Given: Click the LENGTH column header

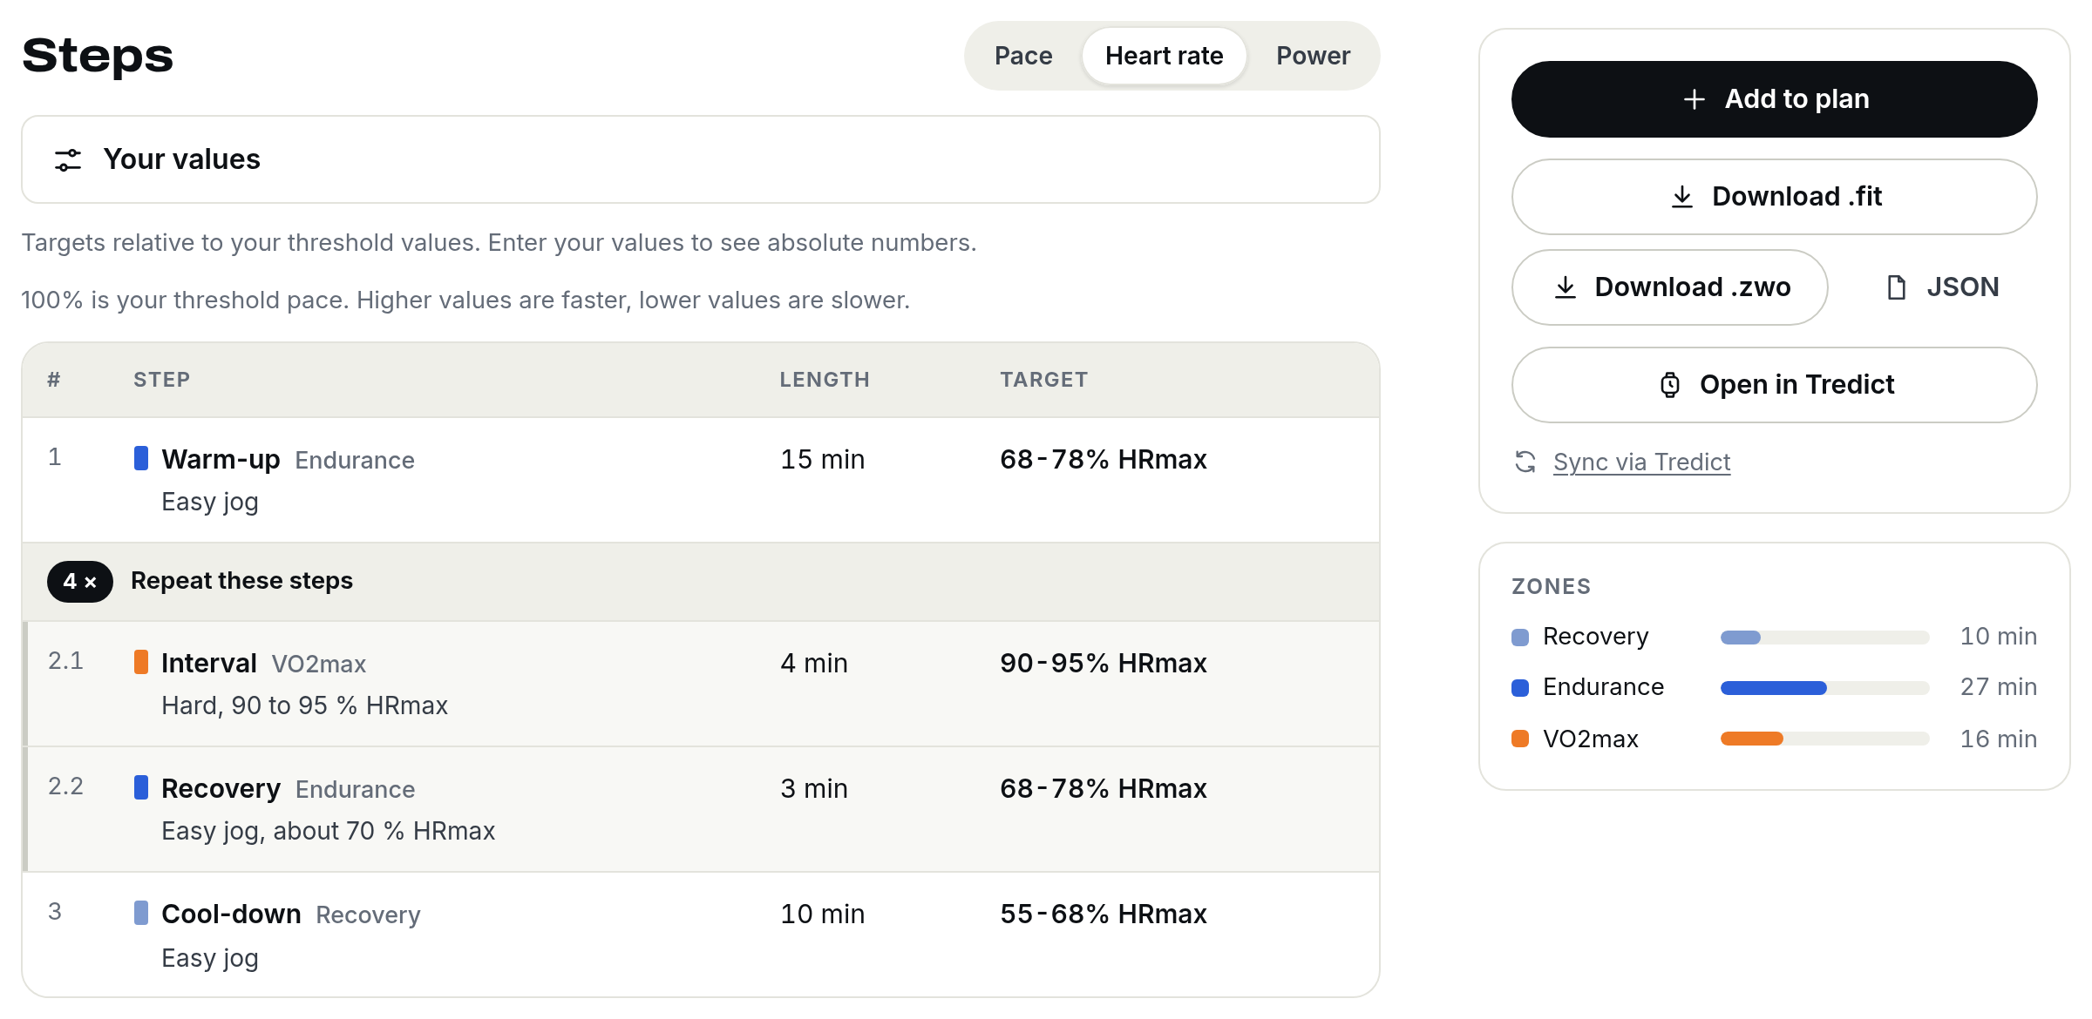Looking at the screenshot, I should [x=825, y=380].
